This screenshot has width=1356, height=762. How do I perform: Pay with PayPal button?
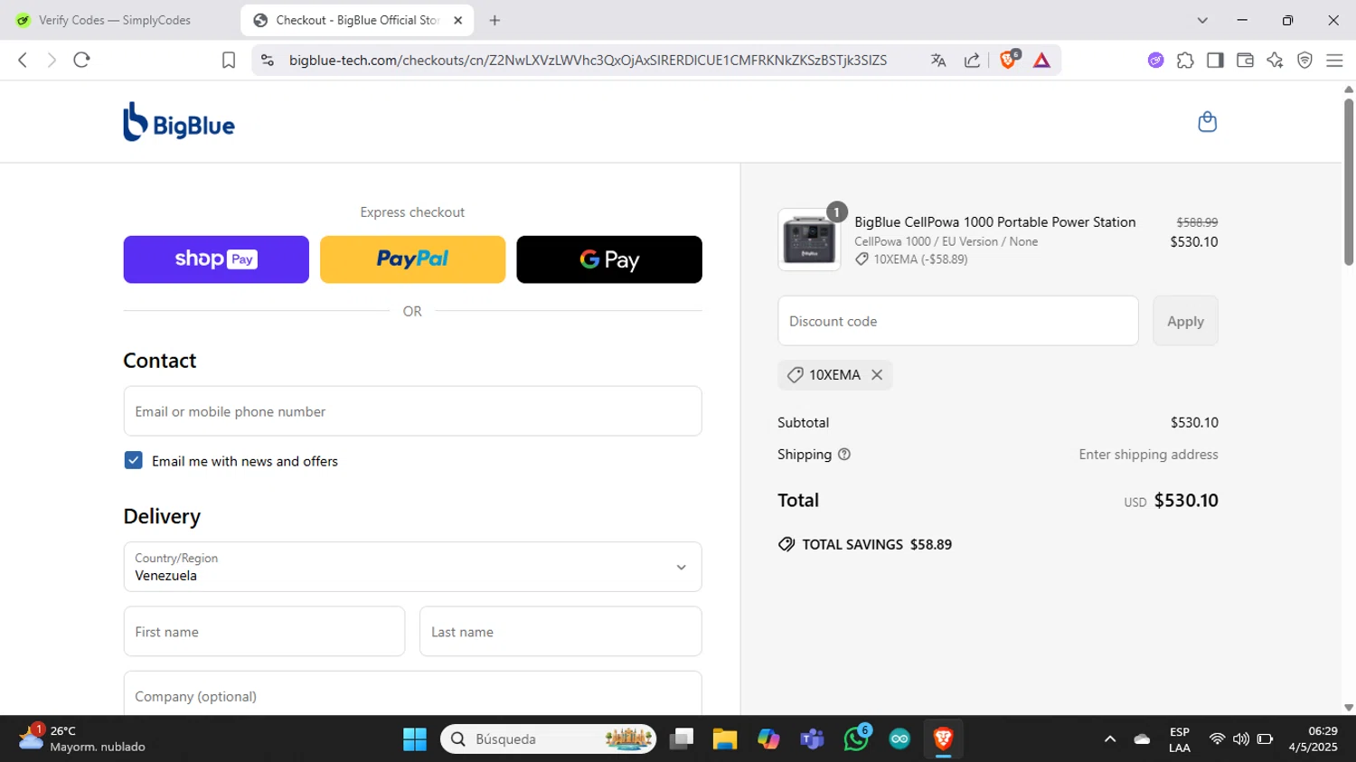point(412,259)
